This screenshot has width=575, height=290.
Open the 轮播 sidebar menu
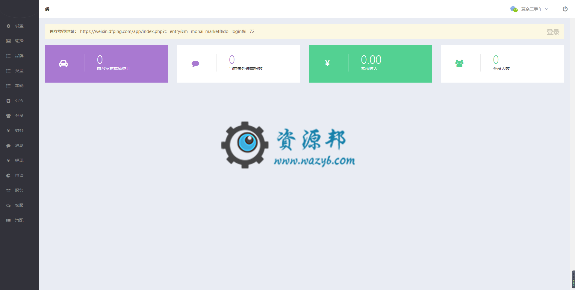point(19,41)
